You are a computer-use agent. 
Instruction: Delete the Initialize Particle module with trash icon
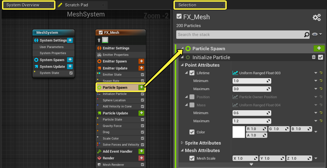(314, 57)
